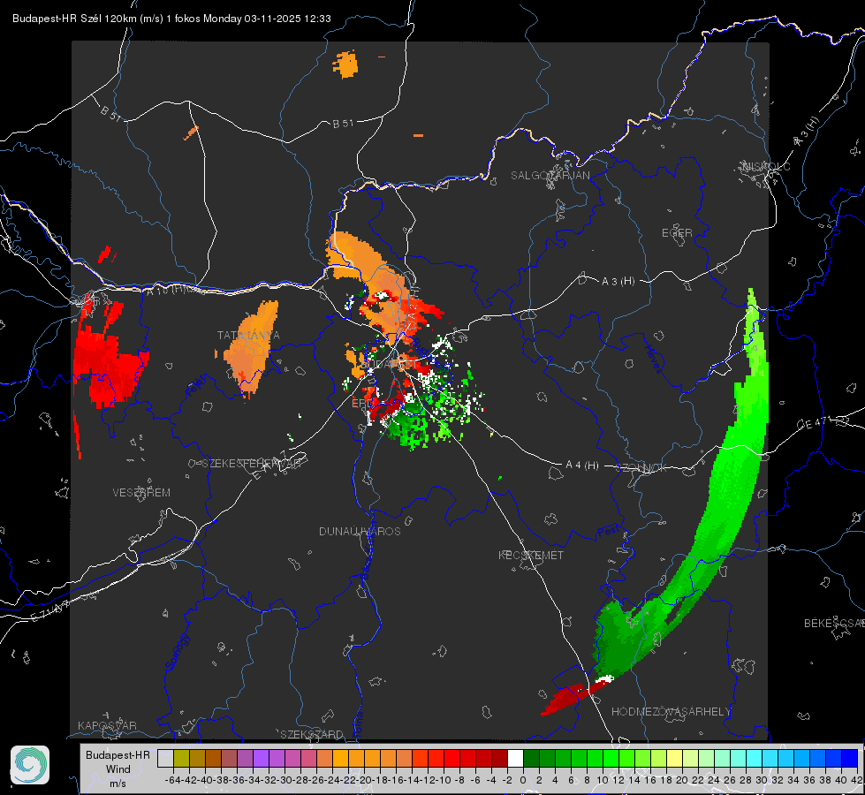The width and height of the screenshot is (865, 795).
Task: Click the timestamp 03-11-2025 12:33 in title
Action: pyautogui.click(x=287, y=19)
